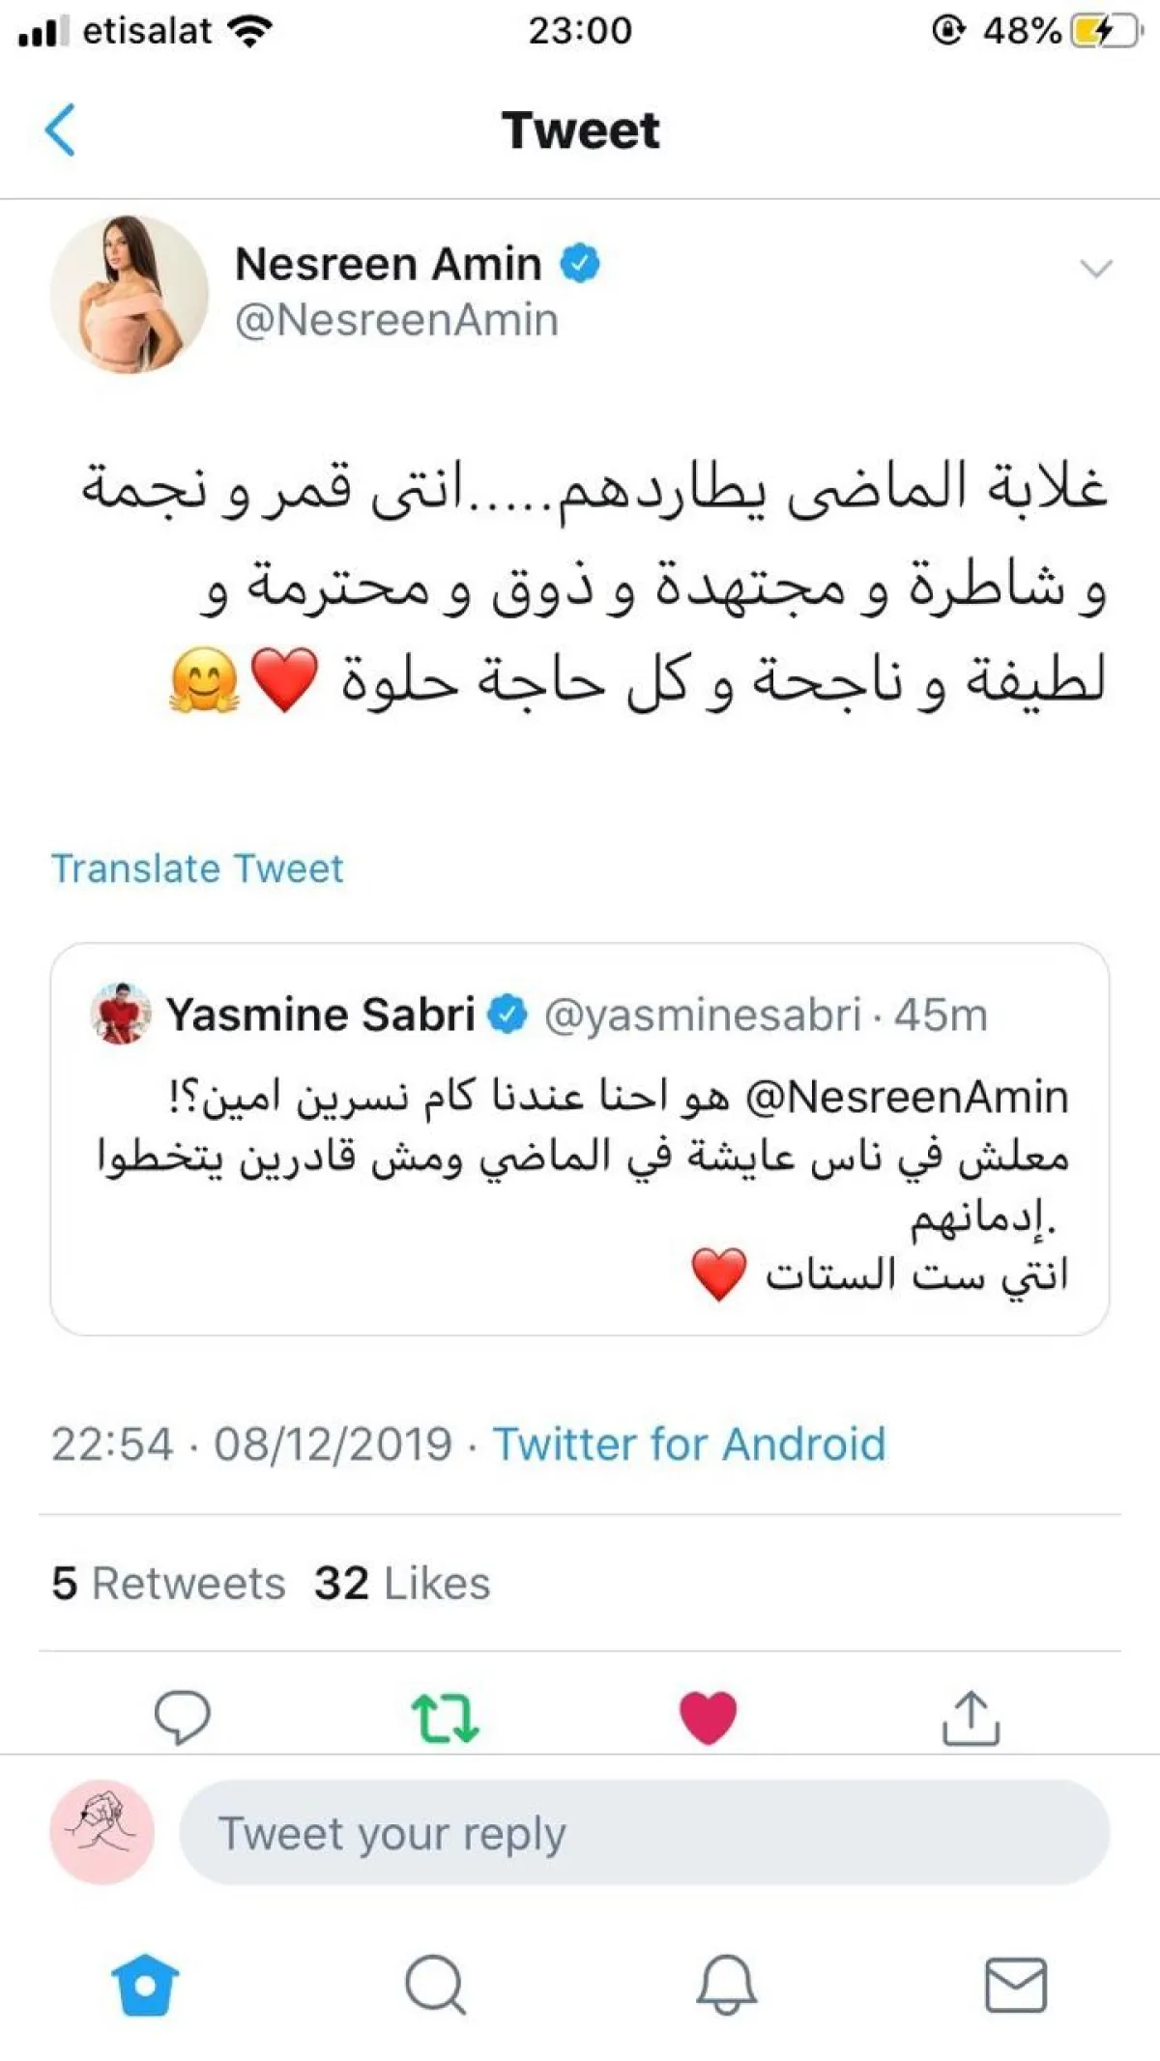Viewport: 1160px width, 2061px height.
Task: Open Yasmine Sabri's quoted tweet avatar
Action: pyautogui.click(x=121, y=1014)
